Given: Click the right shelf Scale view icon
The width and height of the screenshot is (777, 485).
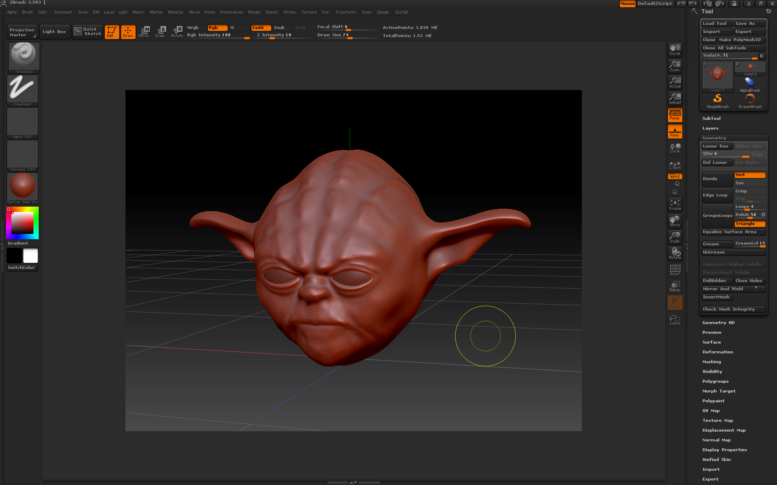Looking at the screenshot, I should (x=675, y=237).
